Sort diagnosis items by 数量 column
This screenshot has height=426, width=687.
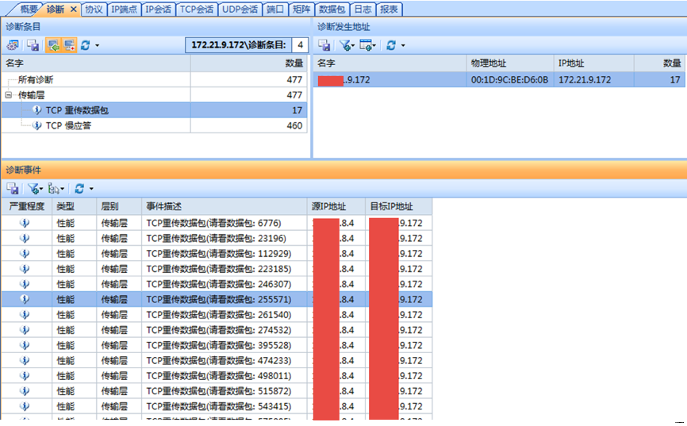(249, 63)
